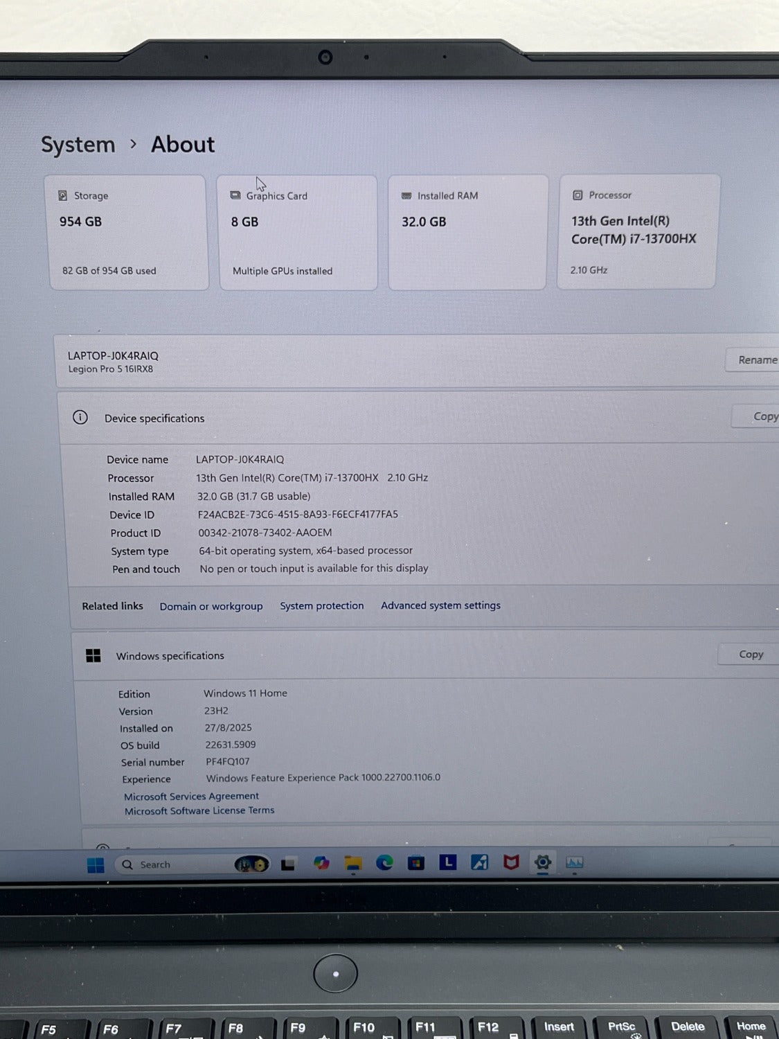The height and width of the screenshot is (1039, 779).
Task: Launch McAfee from the taskbar
Action: coord(510,863)
